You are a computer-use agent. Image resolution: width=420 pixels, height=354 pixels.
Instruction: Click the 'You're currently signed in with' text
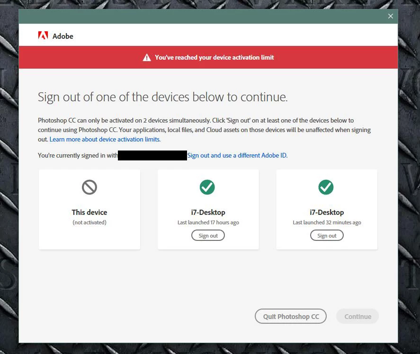[x=78, y=155]
